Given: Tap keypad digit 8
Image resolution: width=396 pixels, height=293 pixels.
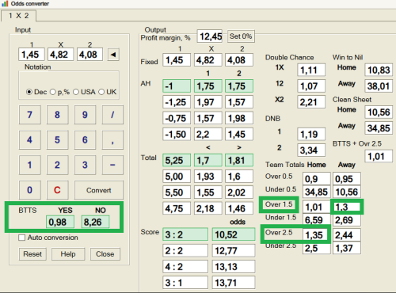Looking at the screenshot, I should [58, 115].
